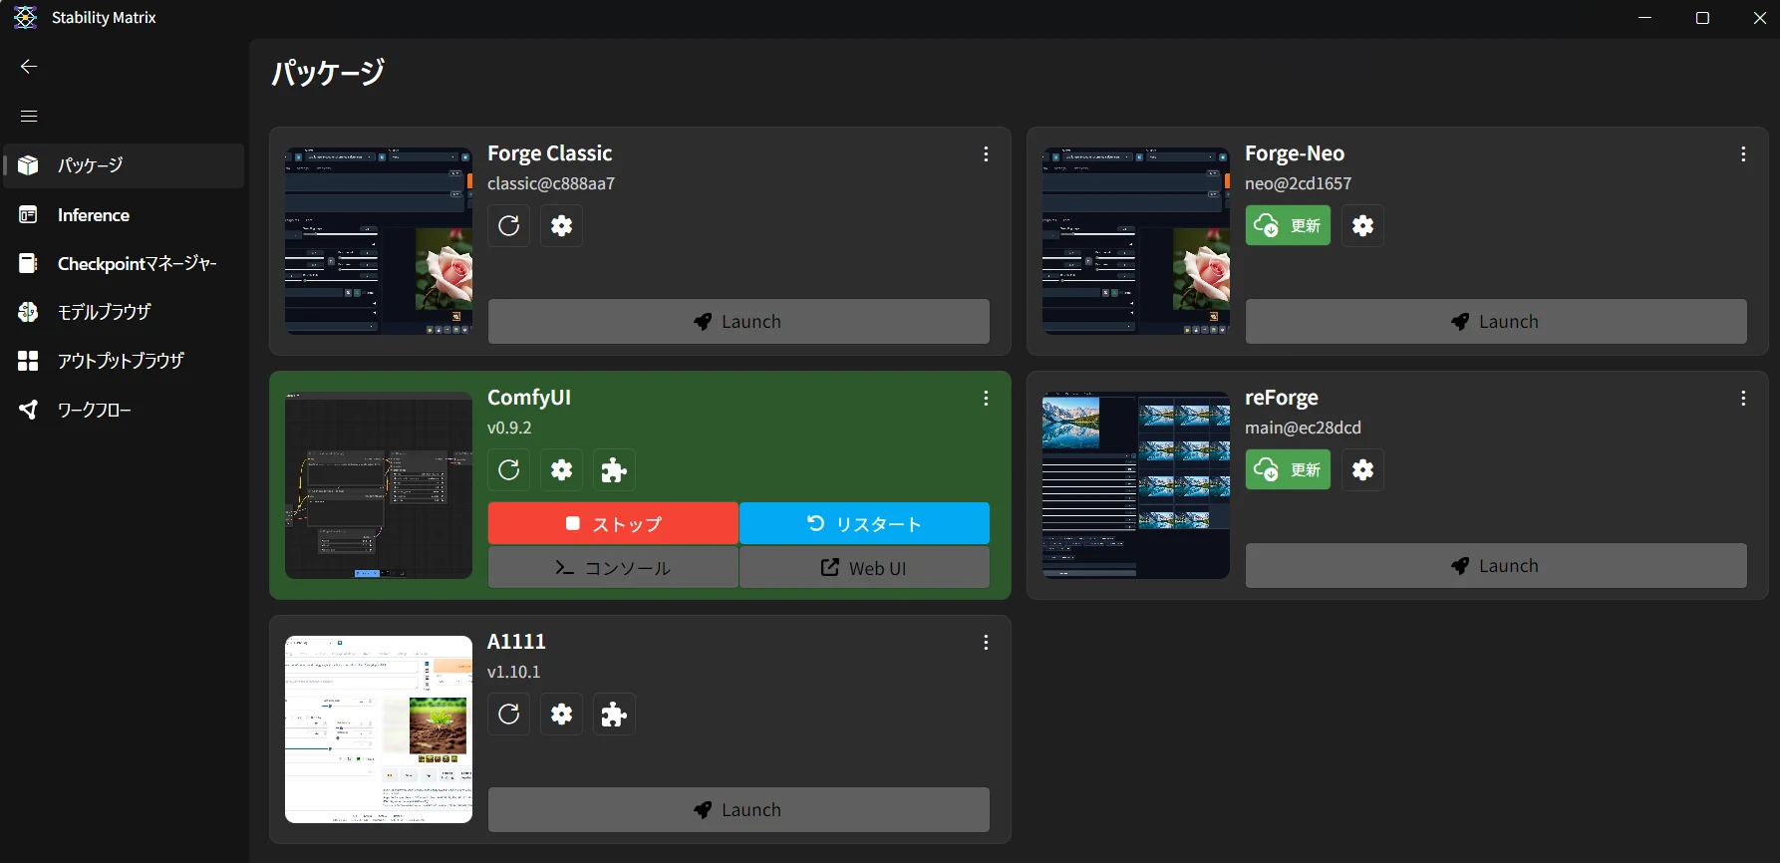Viewport: 1780px width, 863px height.
Task: Open A1111 three-dot menu
Action: pos(986,643)
